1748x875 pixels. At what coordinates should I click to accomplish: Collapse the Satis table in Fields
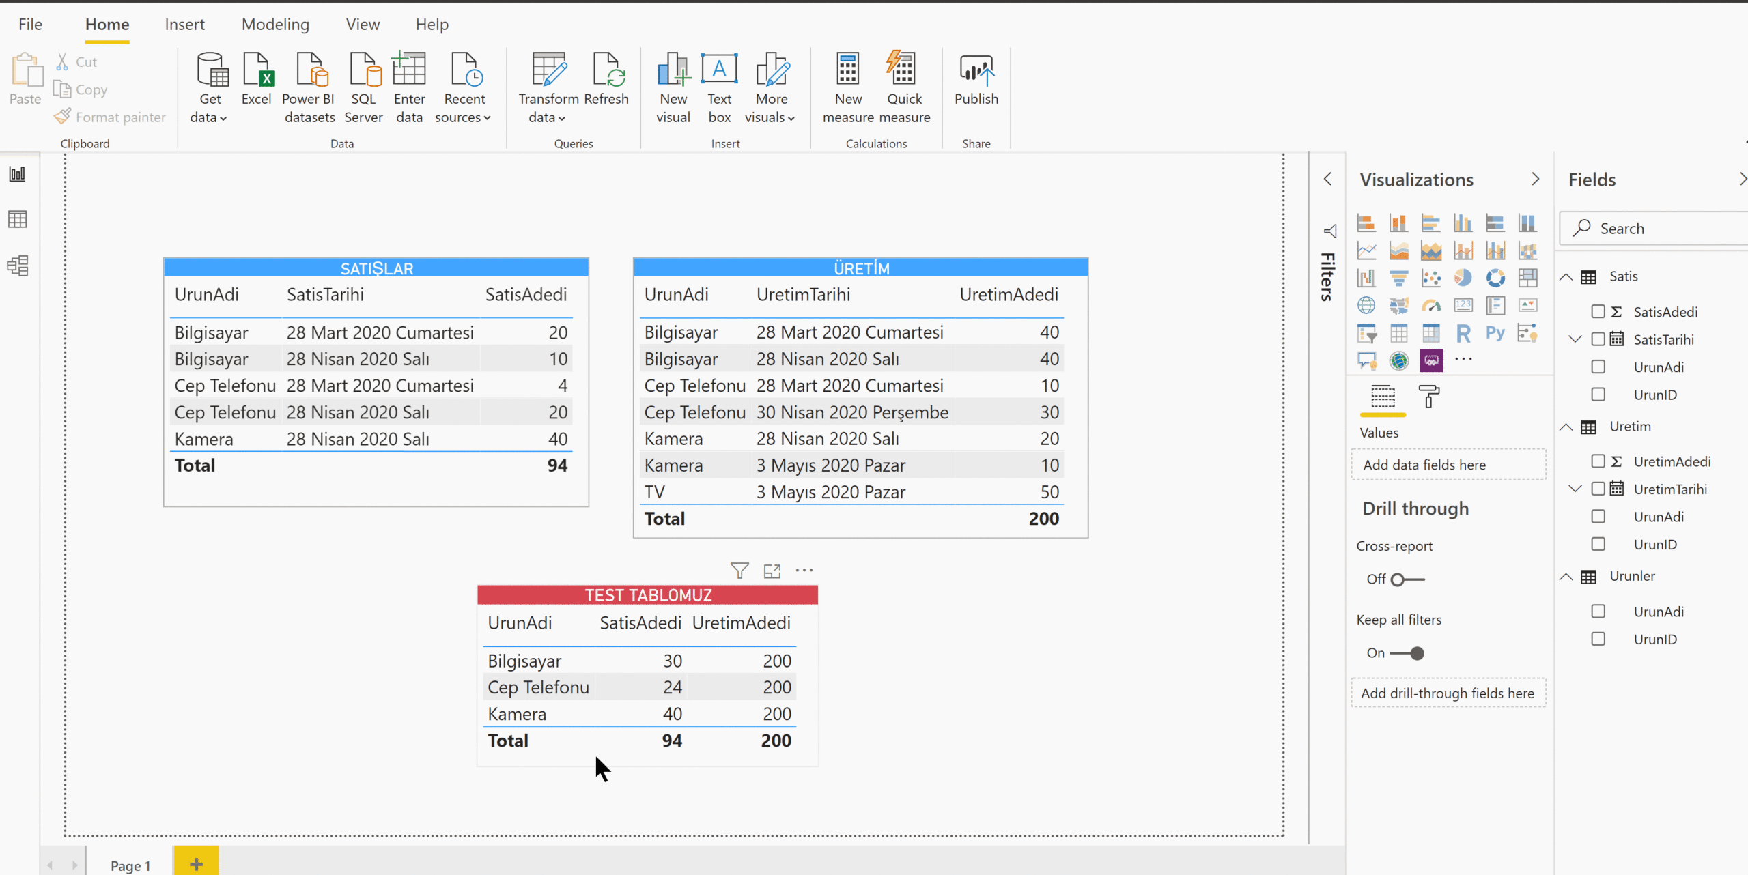pyautogui.click(x=1566, y=276)
